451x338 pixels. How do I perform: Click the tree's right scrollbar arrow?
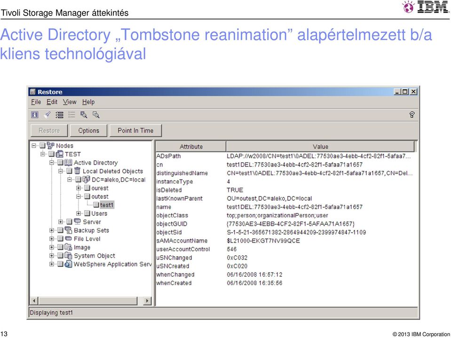click(147, 301)
